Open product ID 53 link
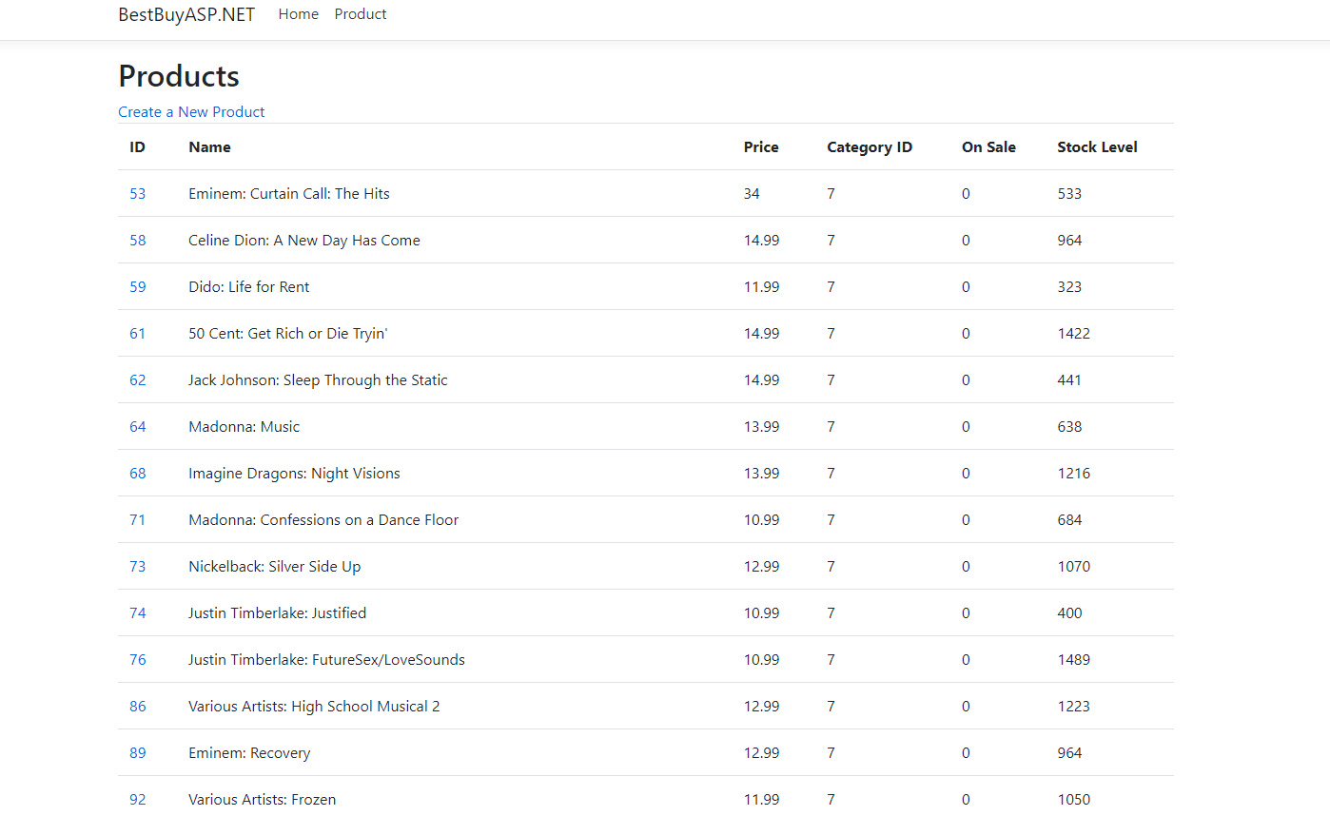 [138, 194]
